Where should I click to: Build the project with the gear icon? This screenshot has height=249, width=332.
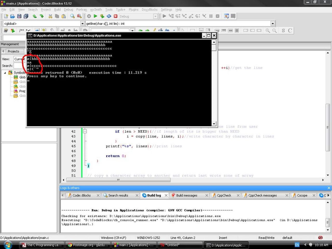click(89, 16)
